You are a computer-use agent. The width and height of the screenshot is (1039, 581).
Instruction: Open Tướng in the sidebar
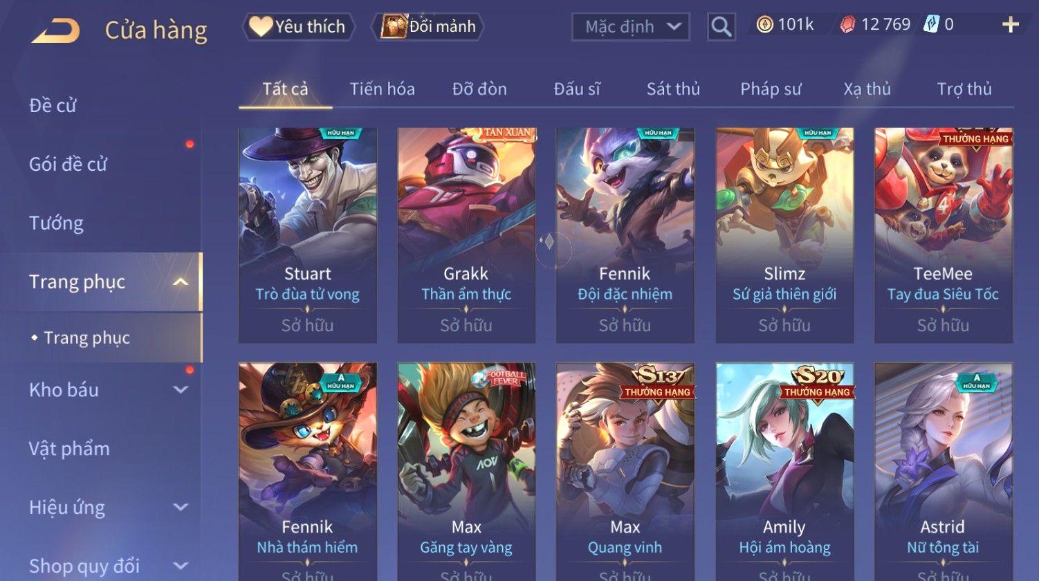(x=56, y=223)
